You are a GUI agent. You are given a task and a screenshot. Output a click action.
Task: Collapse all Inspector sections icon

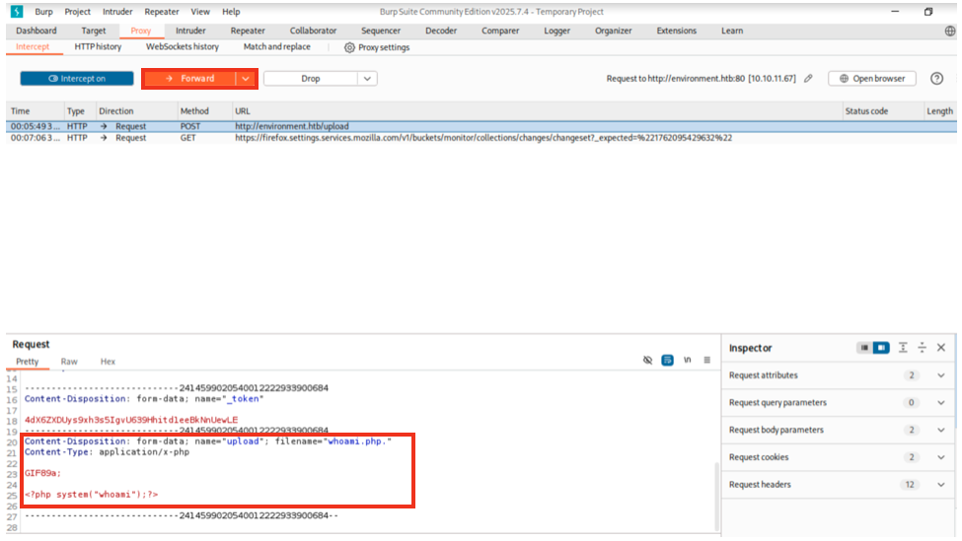(x=922, y=348)
